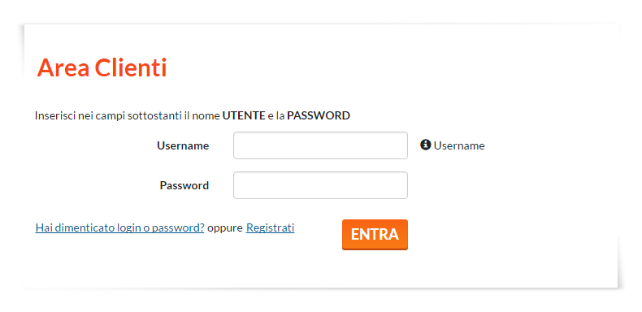Click the 'Inserisci nei campi sottostanti' instruction text
Viewport: 642px width, 312px height.
click(108, 116)
